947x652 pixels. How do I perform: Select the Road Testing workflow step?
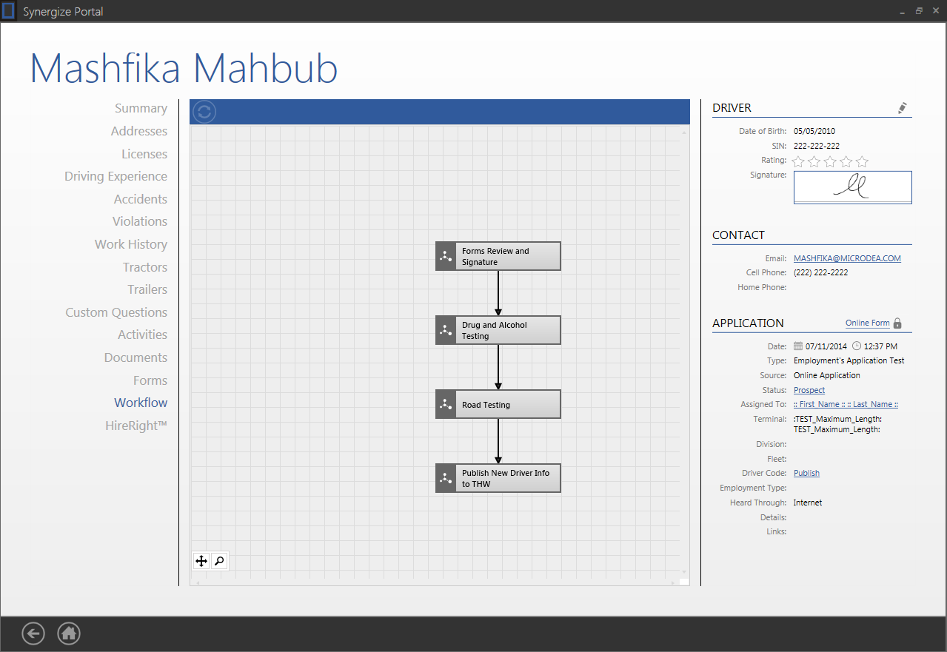[498, 404]
